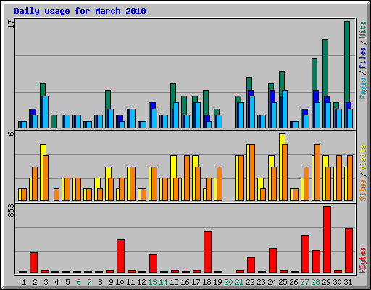
Task: Click the day 1 label on x-axis
Action: tap(24, 282)
